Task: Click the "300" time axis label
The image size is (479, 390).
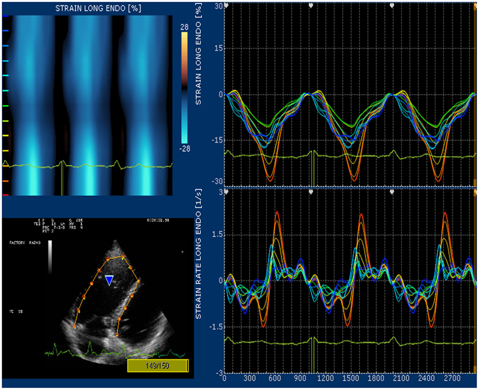Action: (249, 378)
